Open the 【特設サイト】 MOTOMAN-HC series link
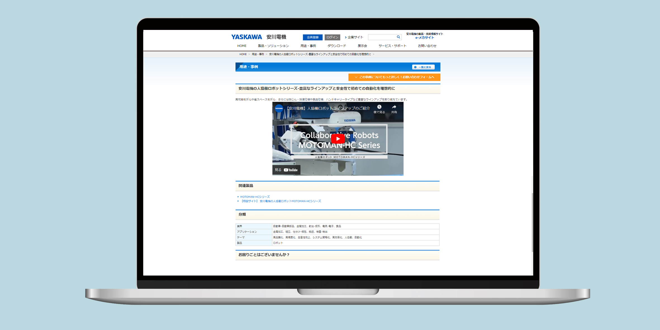Screen dimensions: 660x330 tap(281, 201)
